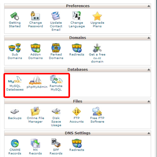Open the Change Password padlock icon

35,16
